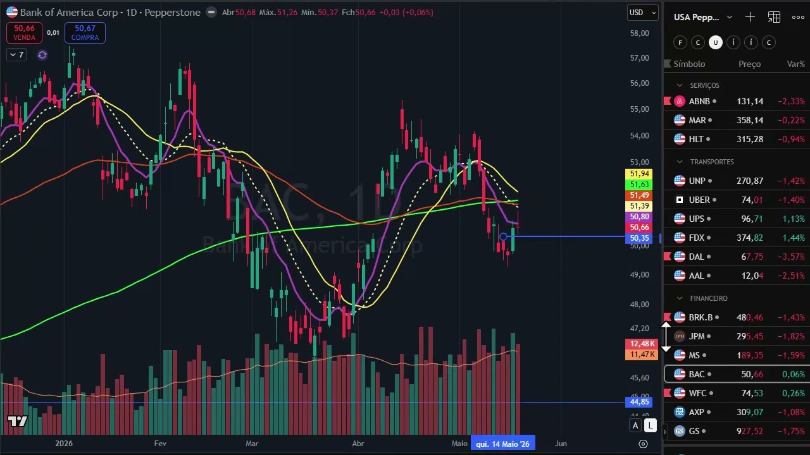The height and width of the screenshot is (455, 810).
Task: Select the F watchlist tab
Action: tap(680, 42)
